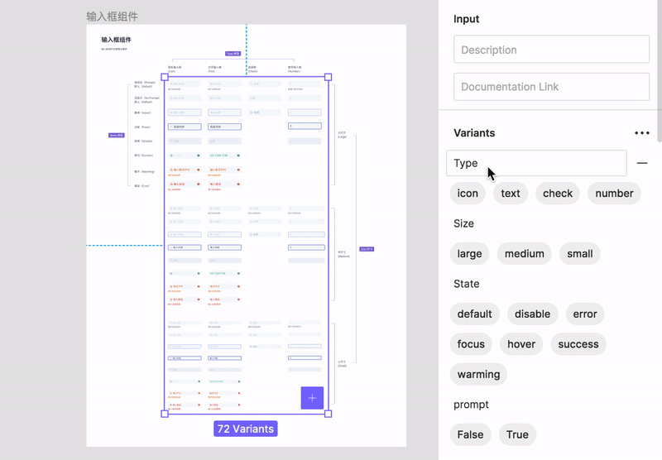This screenshot has height=460, width=662.
Task: Pick the error state chip
Action: (x=584, y=314)
